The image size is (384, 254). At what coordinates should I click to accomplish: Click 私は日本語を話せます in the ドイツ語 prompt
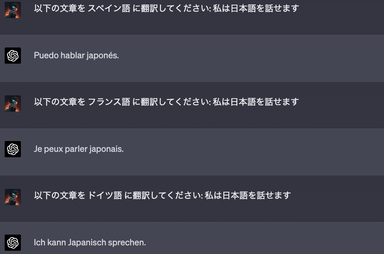247,195
